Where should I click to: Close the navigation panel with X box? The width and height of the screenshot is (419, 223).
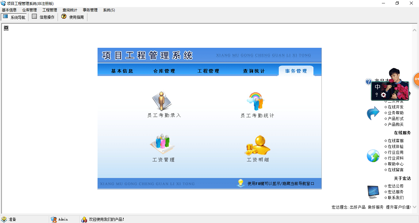[6, 28]
